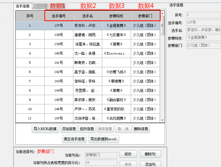
Task: Focus the 选手名 field in right panel
Action: coord(203,30)
